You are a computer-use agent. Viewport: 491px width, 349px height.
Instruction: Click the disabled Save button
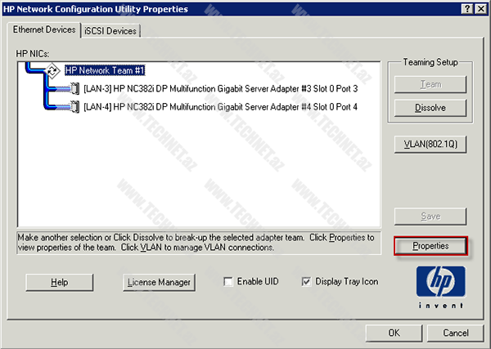click(x=430, y=216)
